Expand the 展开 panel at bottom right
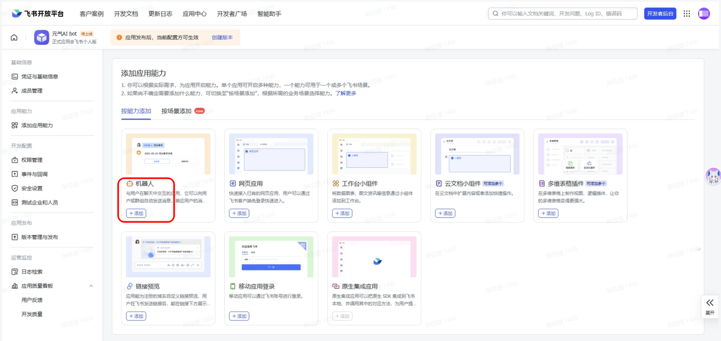 [709, 306]
